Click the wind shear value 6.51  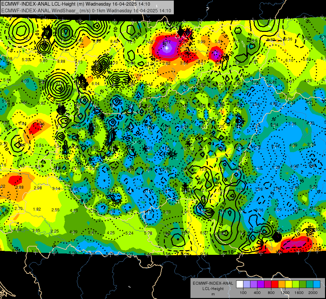point(40,146)
